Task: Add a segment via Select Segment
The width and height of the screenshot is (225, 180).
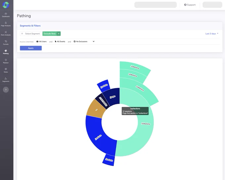Action: [30, 34]
